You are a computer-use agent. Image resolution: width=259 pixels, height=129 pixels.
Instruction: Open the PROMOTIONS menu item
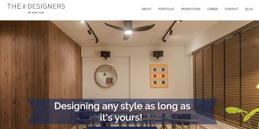click(191, 9)
